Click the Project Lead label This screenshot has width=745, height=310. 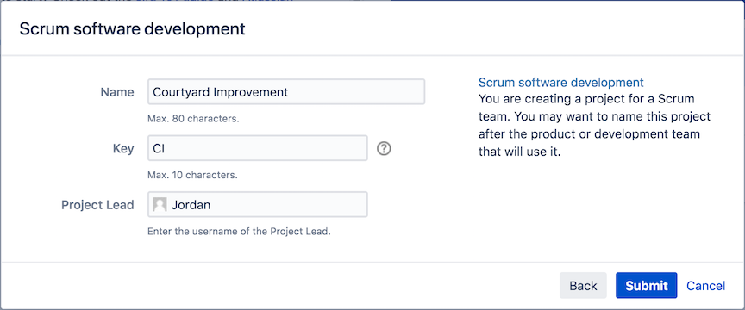click(97, 205)
